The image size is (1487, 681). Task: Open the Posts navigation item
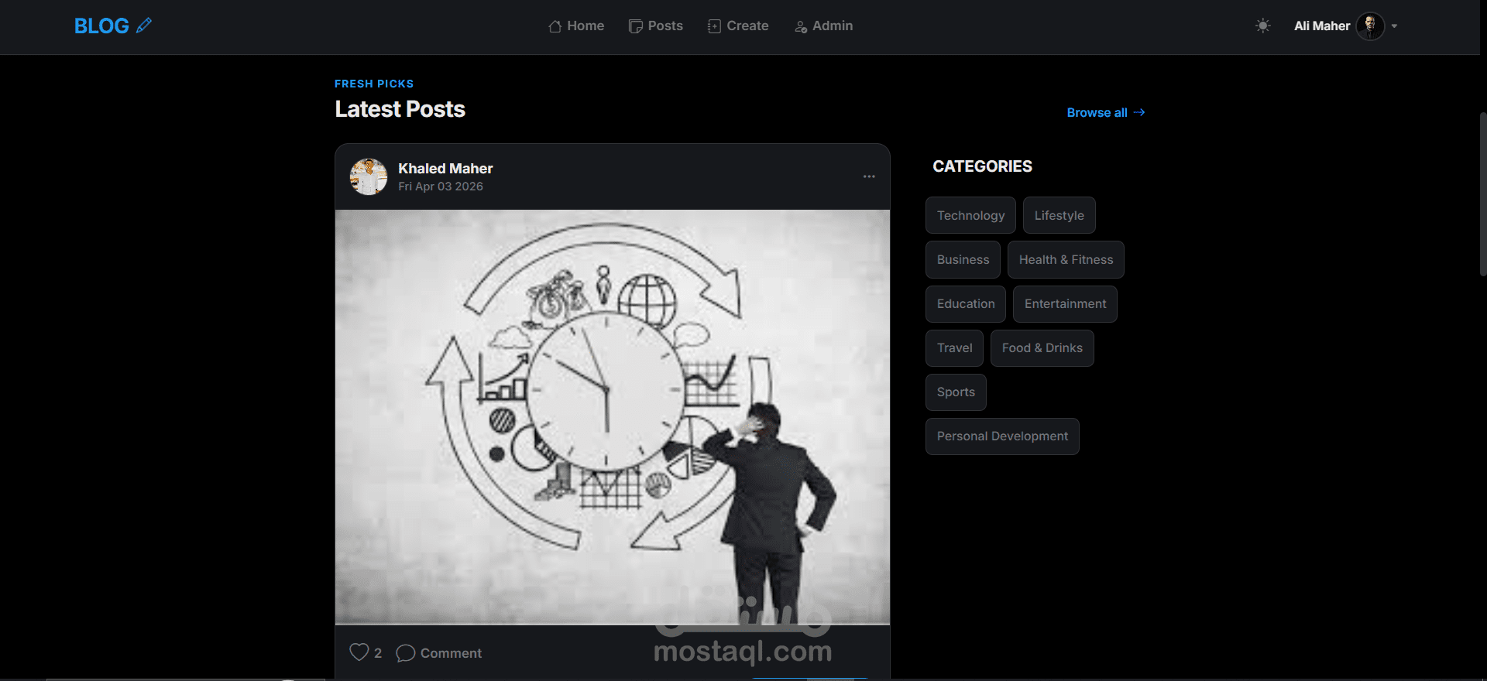[656, 26]
